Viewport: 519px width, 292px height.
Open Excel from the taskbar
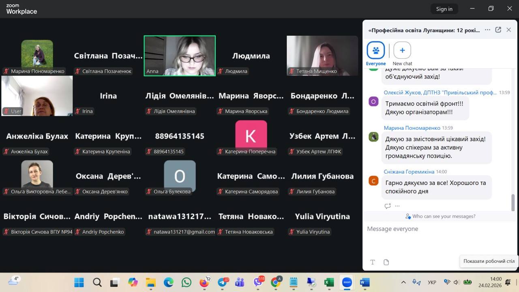[x=329, y=282]
